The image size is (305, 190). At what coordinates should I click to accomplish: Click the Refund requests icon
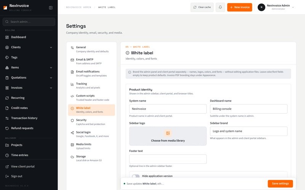(7, 128)
